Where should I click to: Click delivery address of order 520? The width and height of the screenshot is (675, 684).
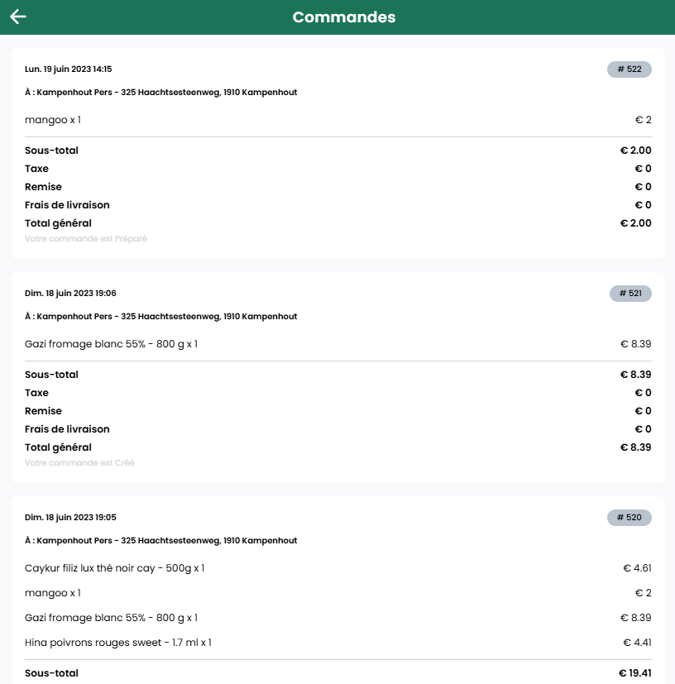tap(161, 541)
